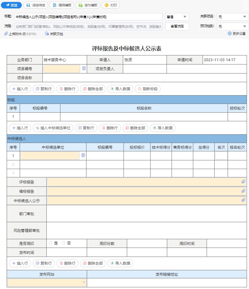Click the 部门审批 content cell

[147, 213]
